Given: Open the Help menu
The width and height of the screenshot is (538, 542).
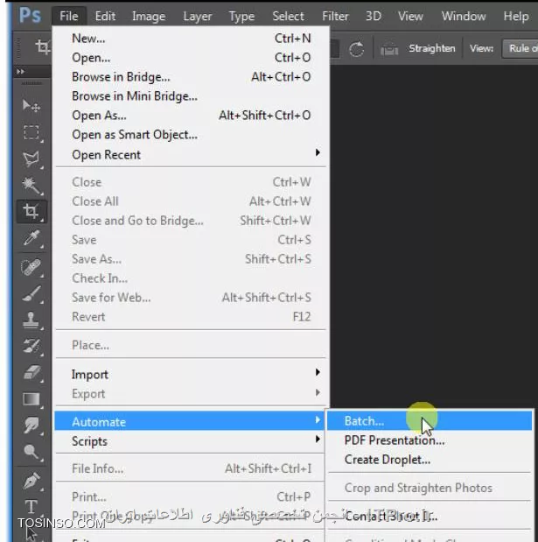Looking at the screenshot, I should [516, 17].
